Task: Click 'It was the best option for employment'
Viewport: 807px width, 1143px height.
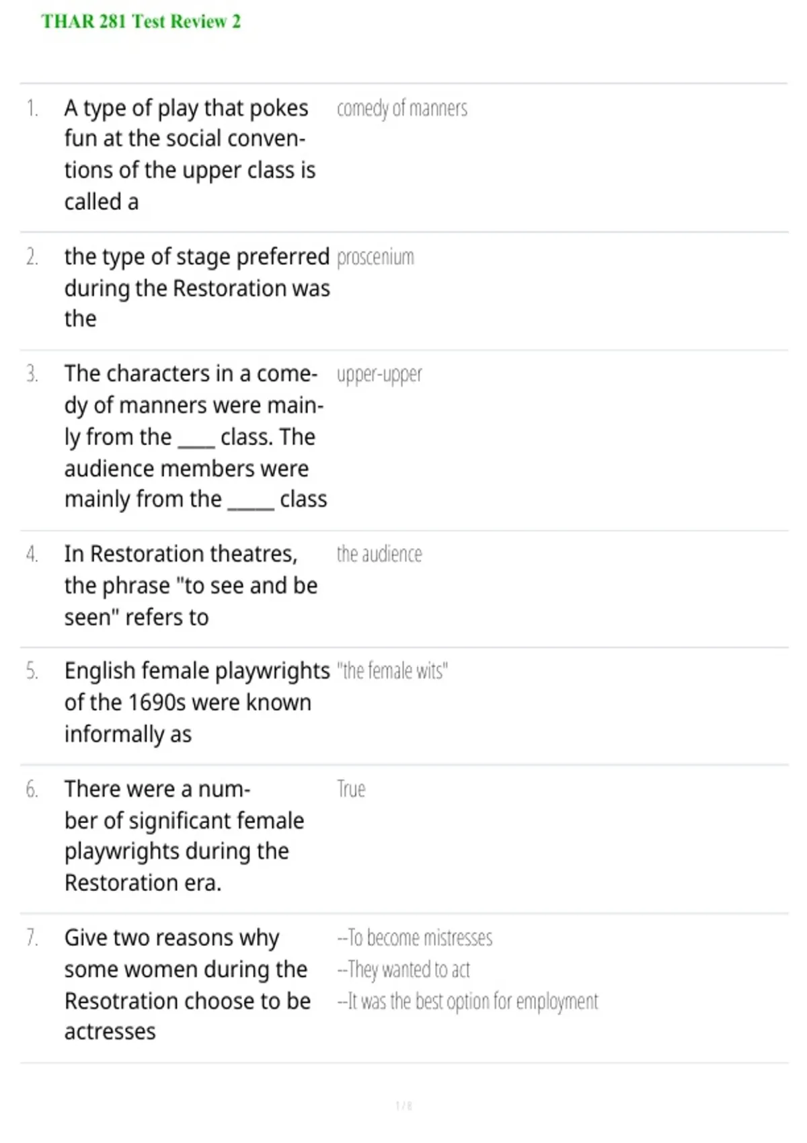Action: click(467, 1001)
